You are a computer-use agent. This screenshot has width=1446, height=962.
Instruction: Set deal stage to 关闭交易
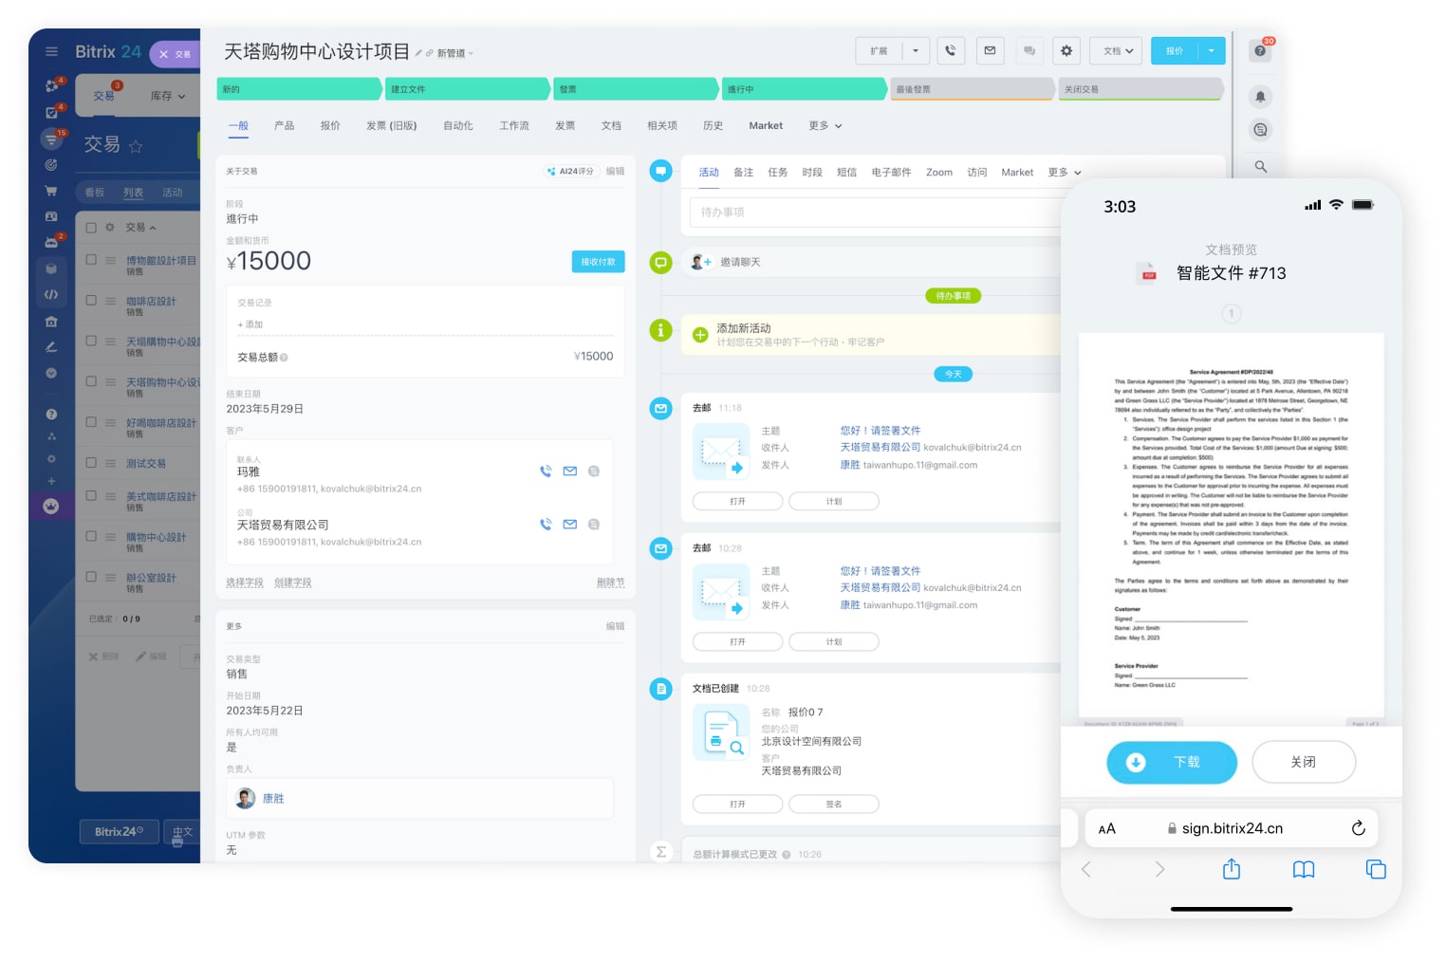pos(1140,89)
